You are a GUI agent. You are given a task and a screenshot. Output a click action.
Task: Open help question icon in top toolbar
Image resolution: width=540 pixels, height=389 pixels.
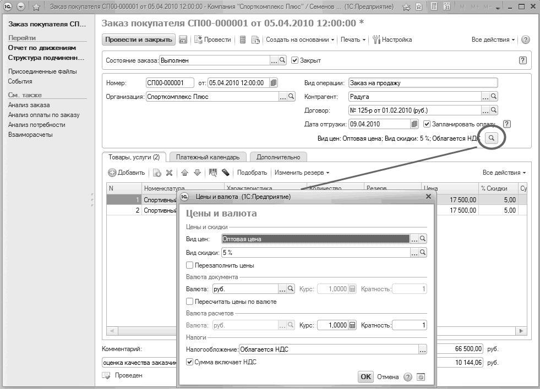point(525,40)
